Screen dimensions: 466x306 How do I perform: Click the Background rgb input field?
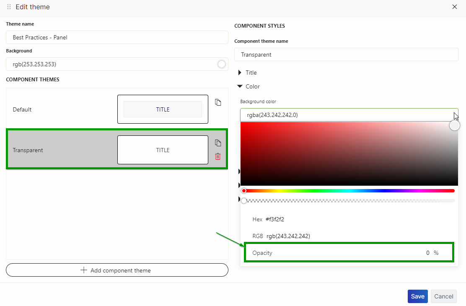point(117,64)
